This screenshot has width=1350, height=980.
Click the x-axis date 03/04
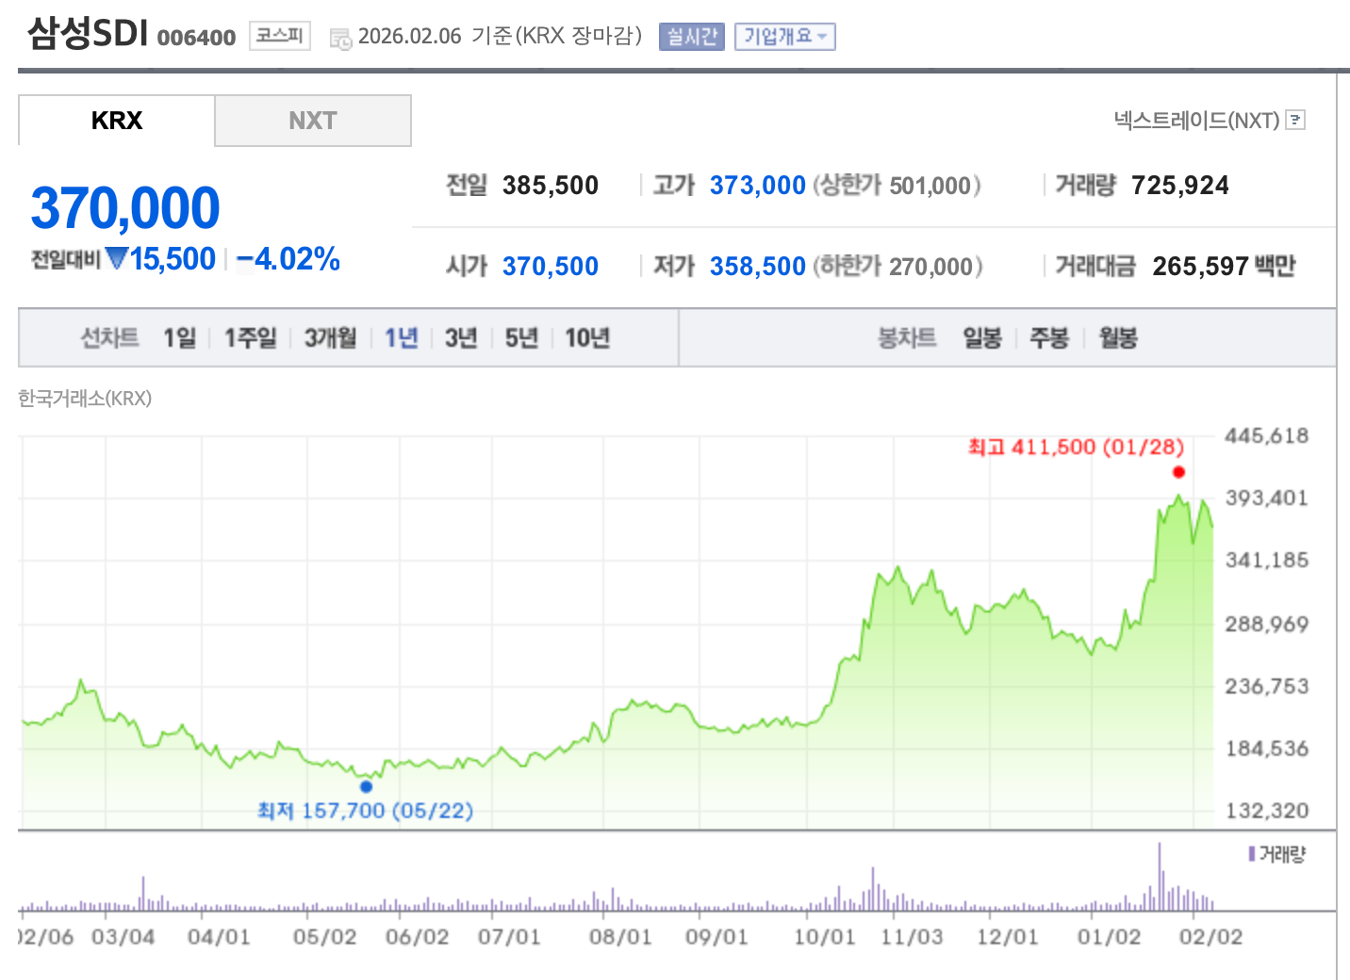tap(123, 937)
